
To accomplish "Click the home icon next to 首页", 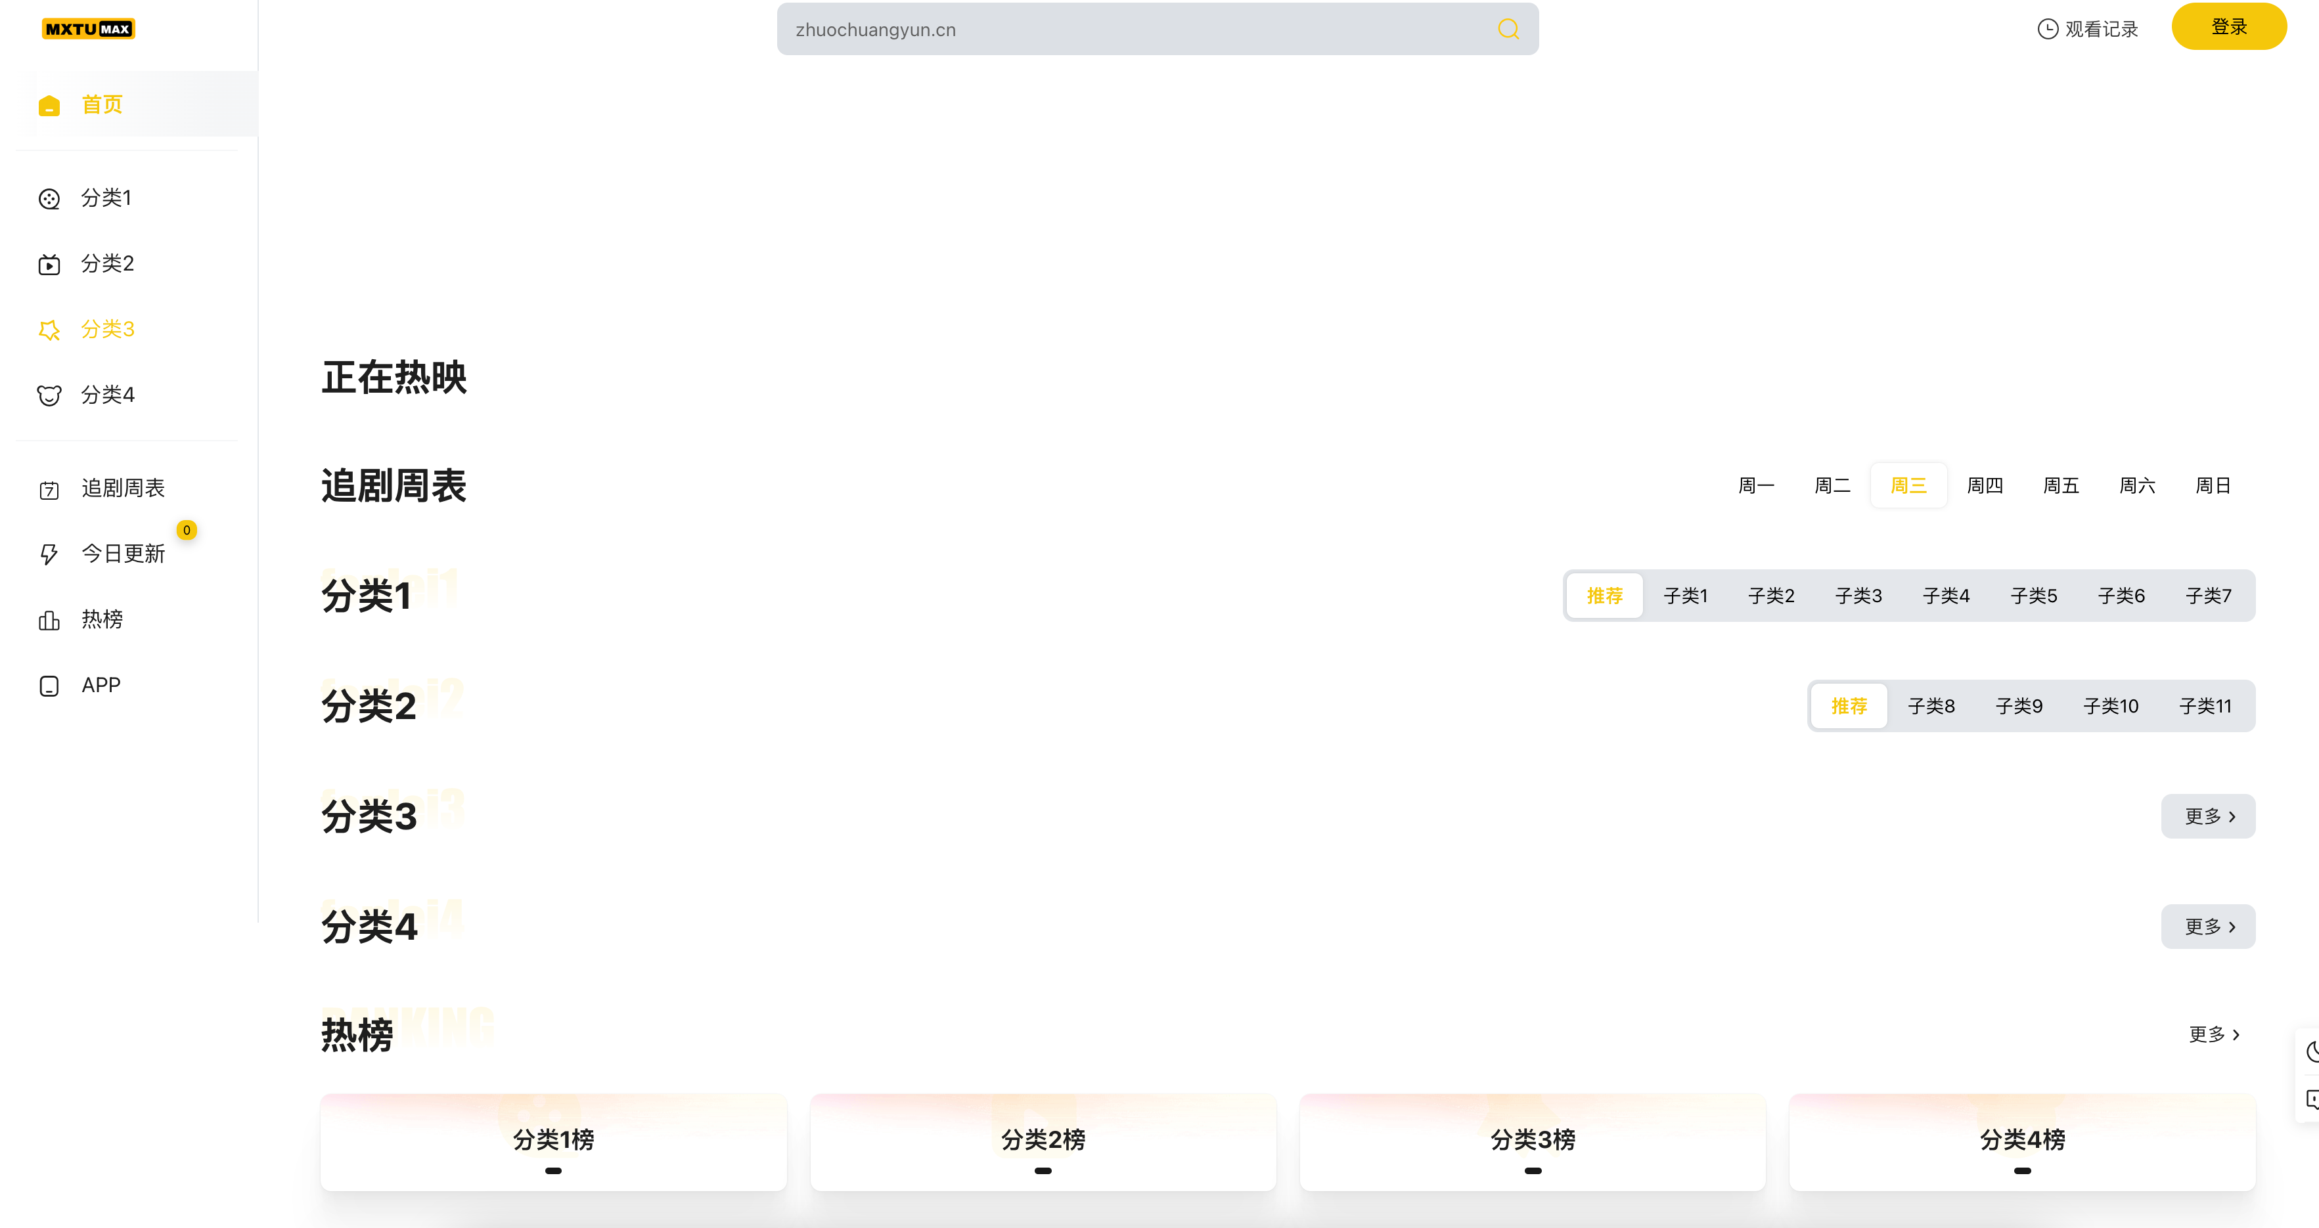I will click(x=49, y=105).
